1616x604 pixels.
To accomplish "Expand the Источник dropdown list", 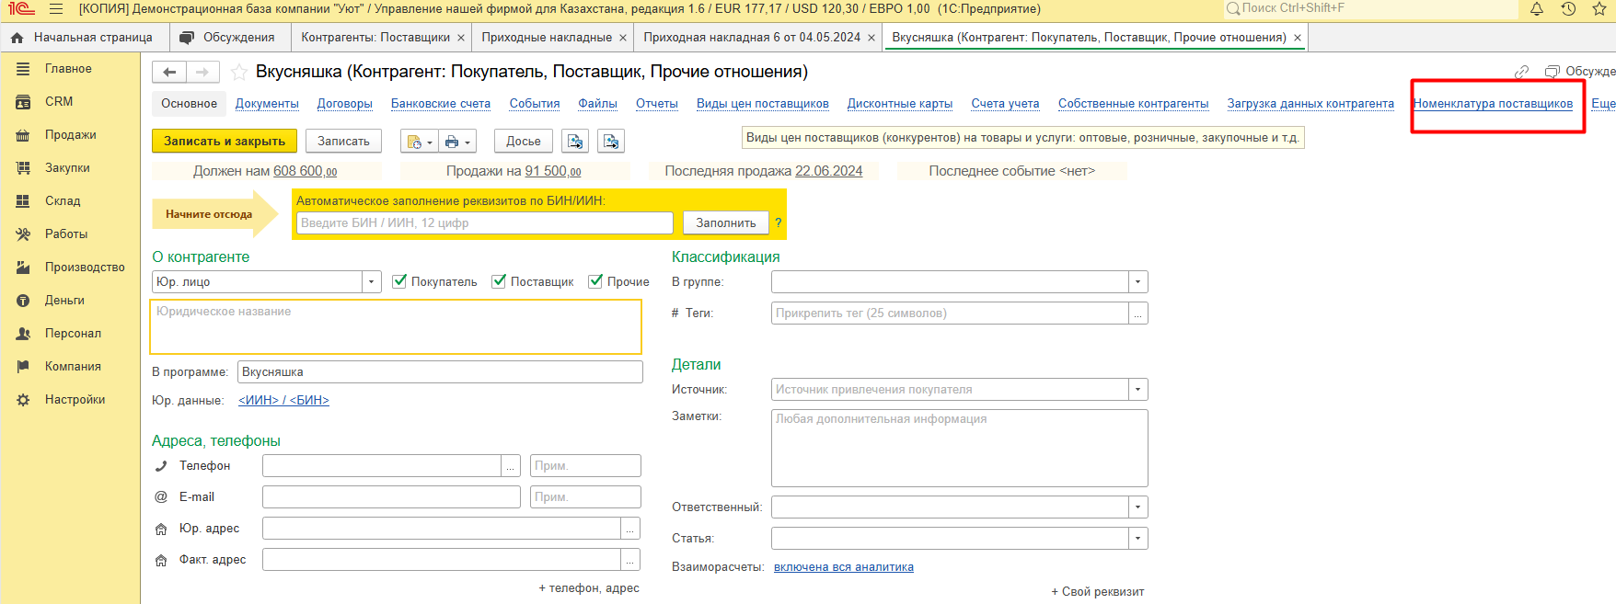I will click(1137, 390).
